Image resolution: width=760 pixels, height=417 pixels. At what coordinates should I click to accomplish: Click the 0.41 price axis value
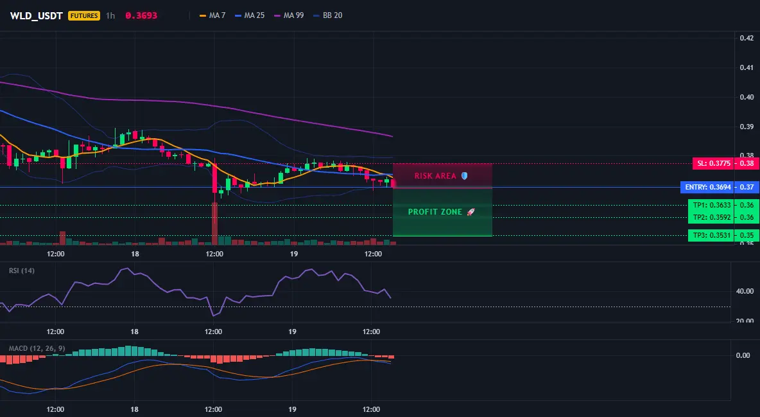747,67
